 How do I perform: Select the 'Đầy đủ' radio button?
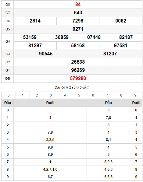point(67,87)
